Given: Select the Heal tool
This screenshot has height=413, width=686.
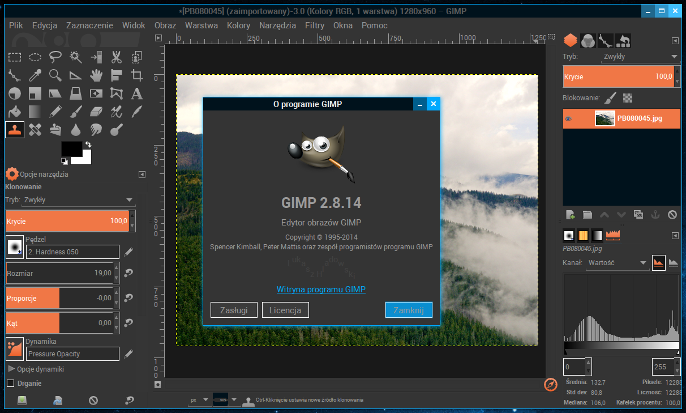Looking at the screenshot, I should [35, 130].
